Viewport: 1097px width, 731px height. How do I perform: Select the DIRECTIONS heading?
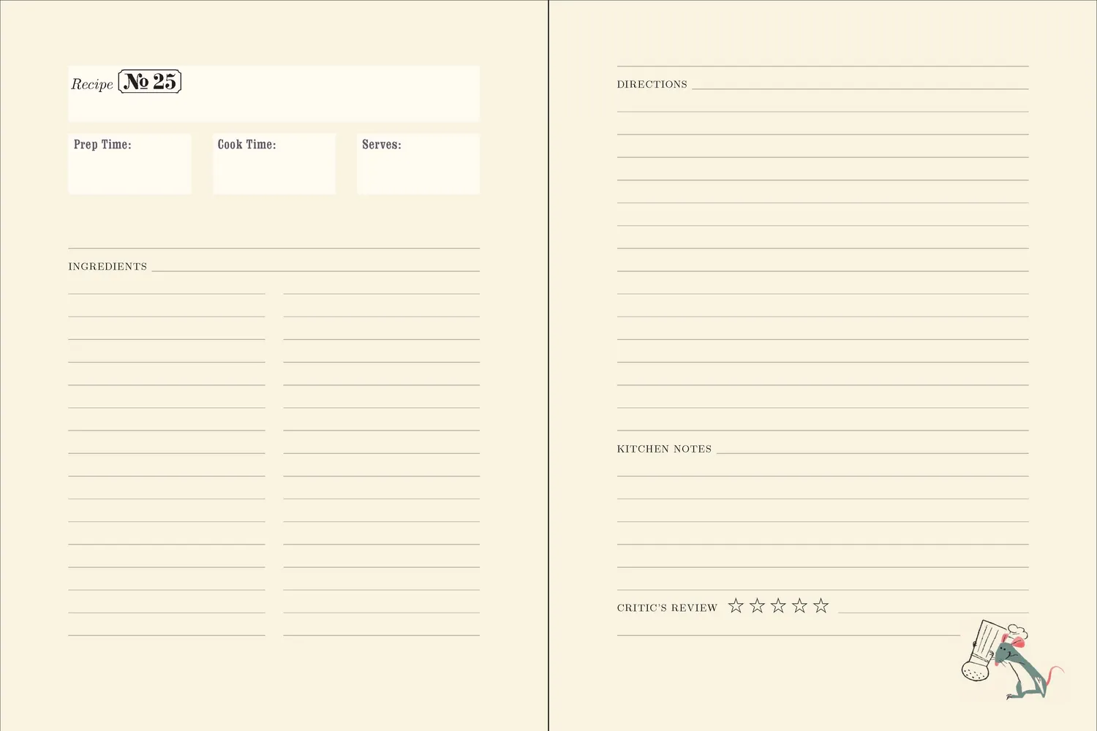pos(652,85)
